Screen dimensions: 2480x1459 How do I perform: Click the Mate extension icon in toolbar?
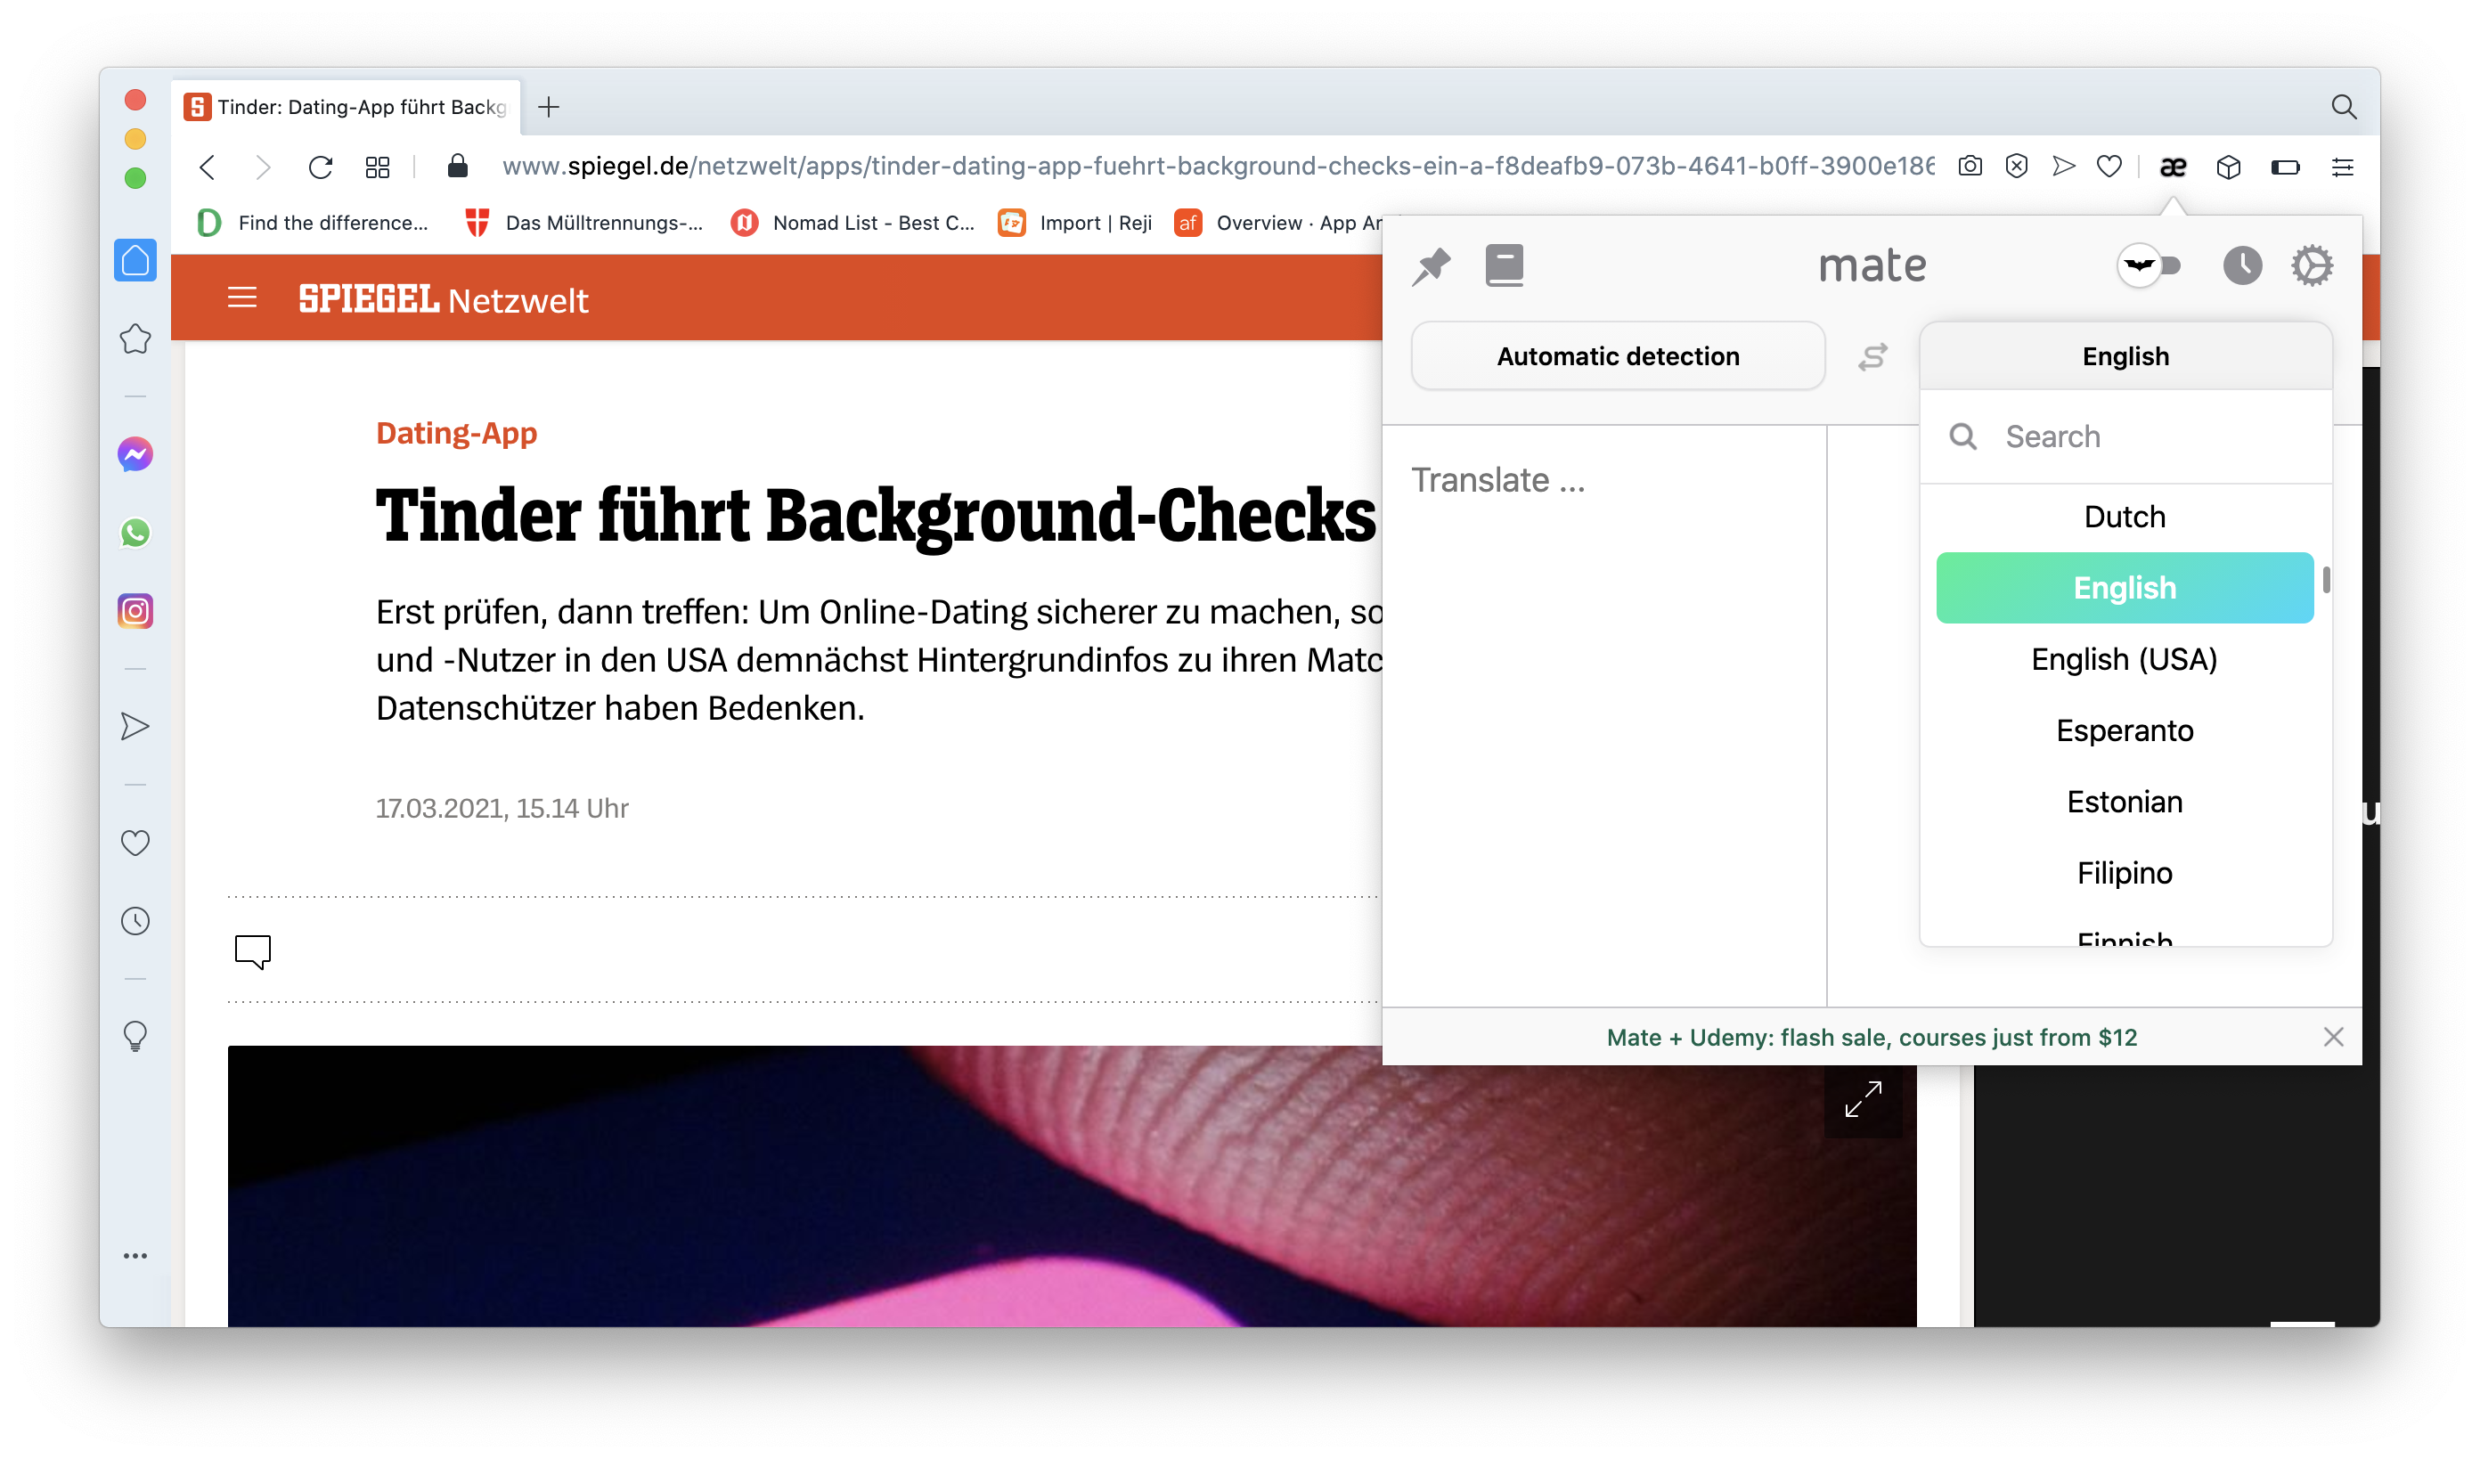coord(2172,167)
